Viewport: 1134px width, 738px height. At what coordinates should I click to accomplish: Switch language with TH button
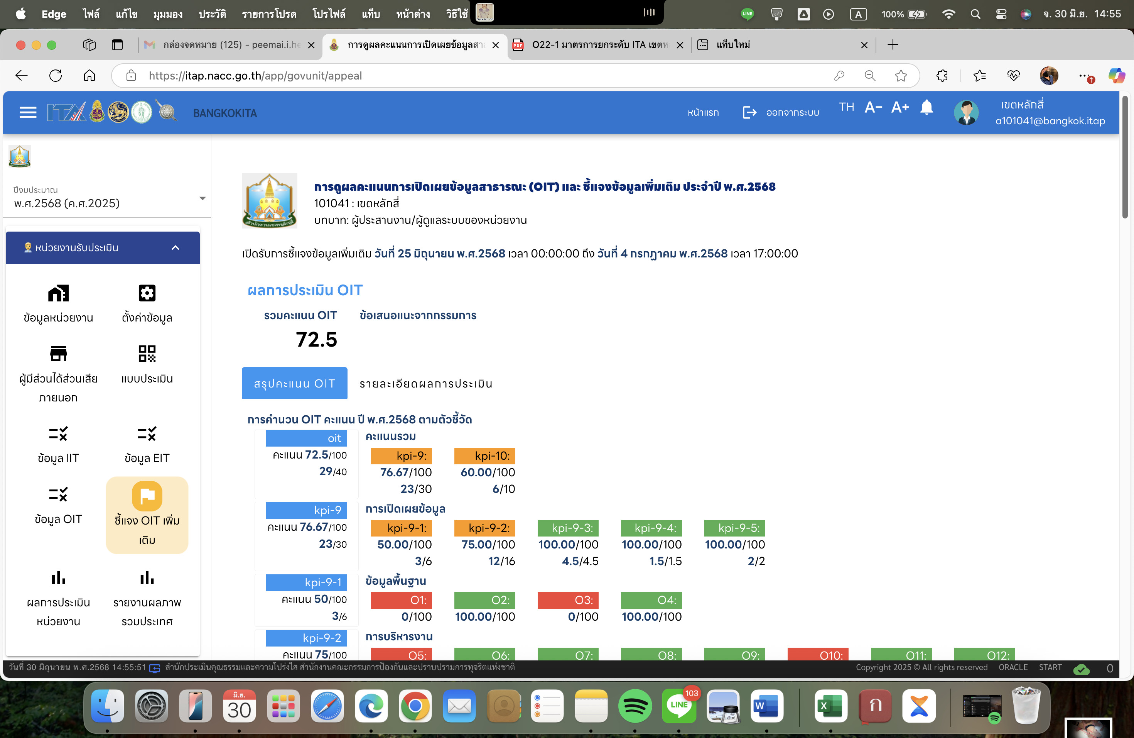click(846, 107)
